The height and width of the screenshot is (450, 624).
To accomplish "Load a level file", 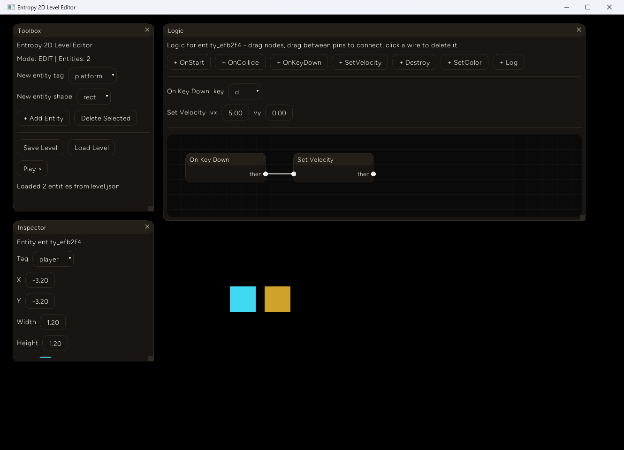I will coord(91,148).
